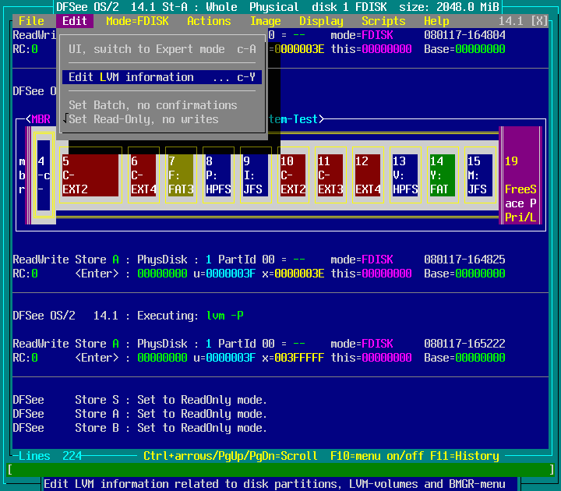The width and height of the screenshot is (561, 491).
Task: Expand the Actions menu
Action: (x=209, y=21)
